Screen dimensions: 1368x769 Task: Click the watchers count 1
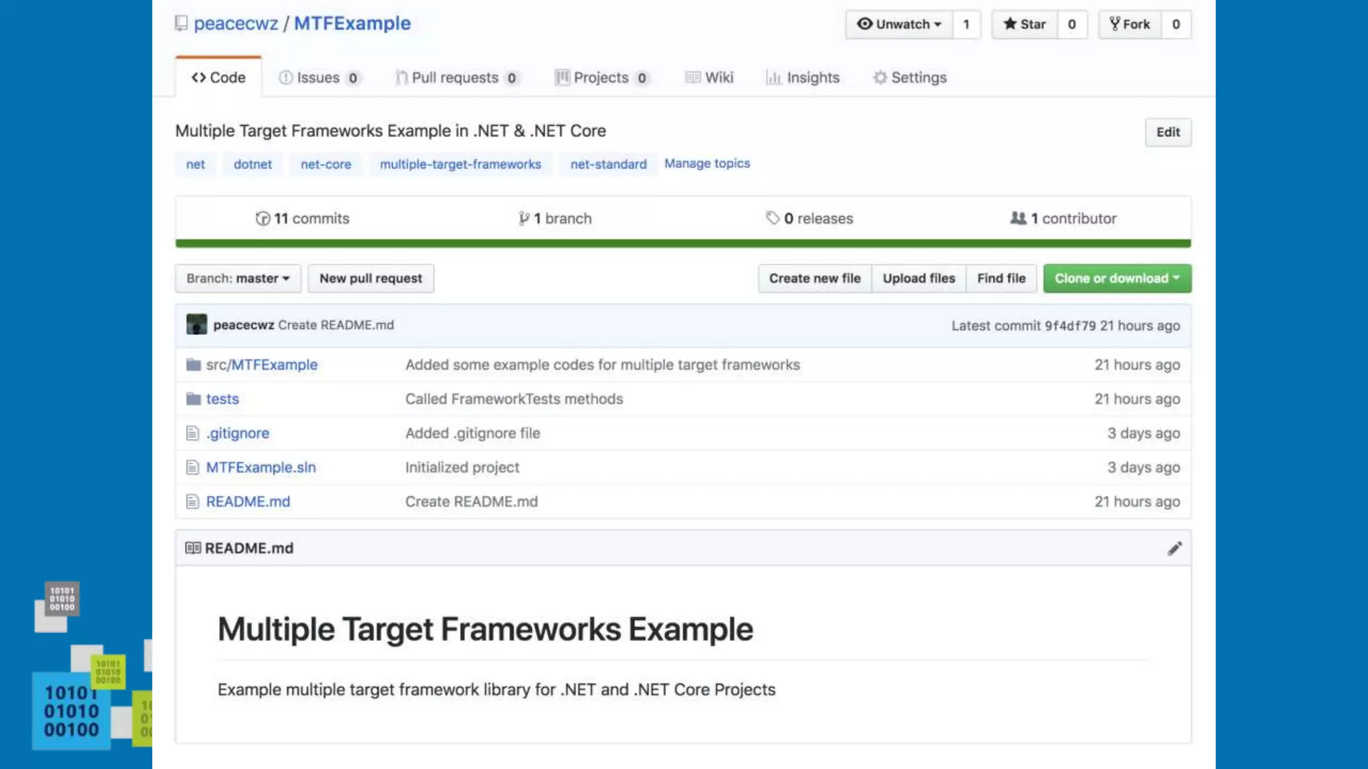(966, 24)
